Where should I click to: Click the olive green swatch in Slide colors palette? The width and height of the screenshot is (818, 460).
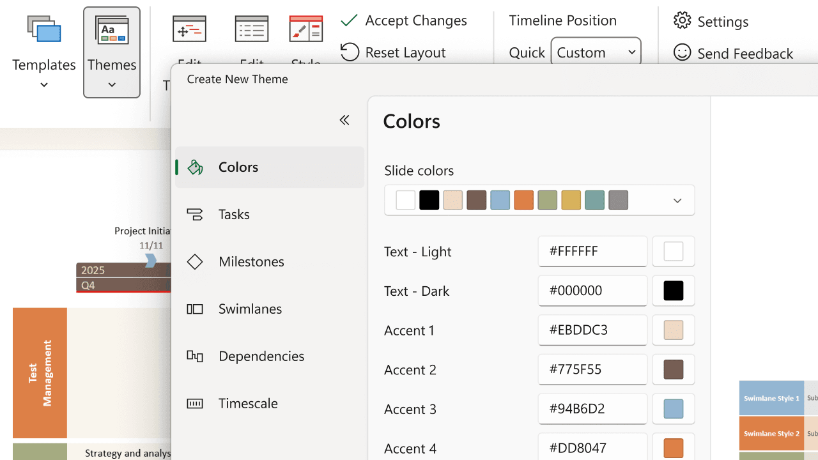(548, 200)
